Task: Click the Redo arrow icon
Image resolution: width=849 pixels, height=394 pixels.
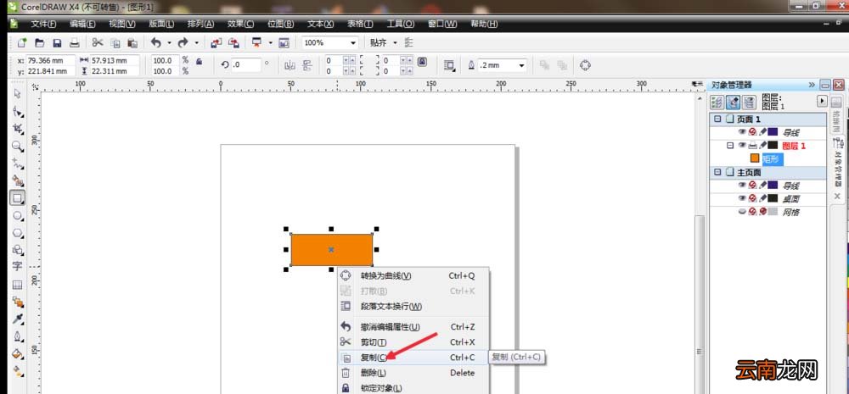Action: 183,42
